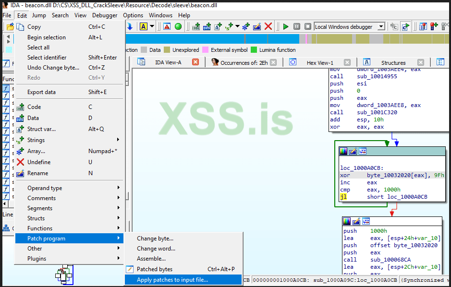Expand the Comments submenu
Viewport: 451px width, 287px height.
click(x=118, y=198)
